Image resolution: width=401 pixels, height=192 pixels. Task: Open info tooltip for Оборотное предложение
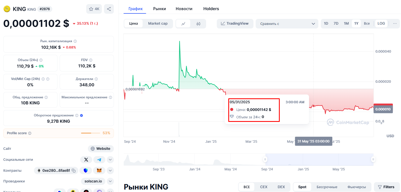click(77, 116)
